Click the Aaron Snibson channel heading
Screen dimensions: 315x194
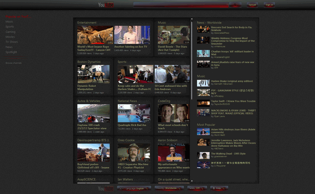click(167, 140)
